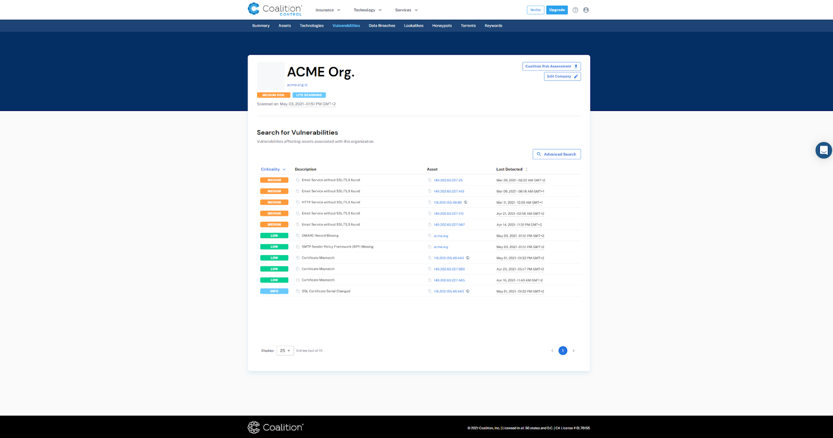The image size is (833, 438).
Task: Click the LITE SCANNING badge
Action: (309, 95)
